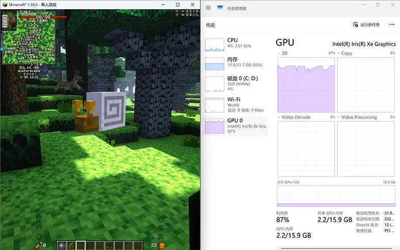
Task: Open the Copy graph engine dropdown
Action: coord(339,53)
